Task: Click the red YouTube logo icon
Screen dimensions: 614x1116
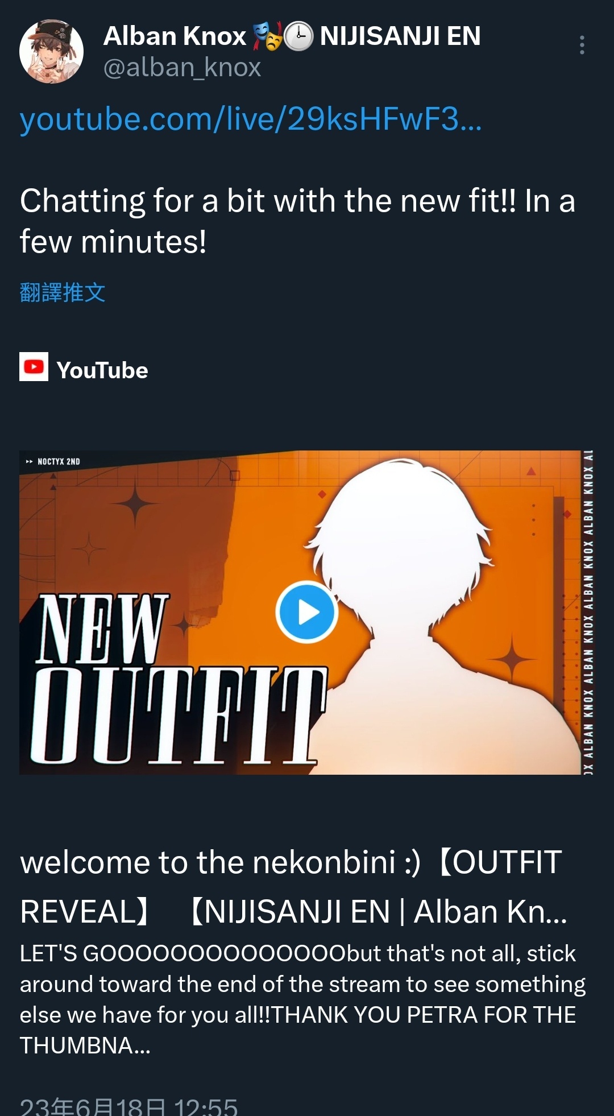Action: [x=34, y=367]
